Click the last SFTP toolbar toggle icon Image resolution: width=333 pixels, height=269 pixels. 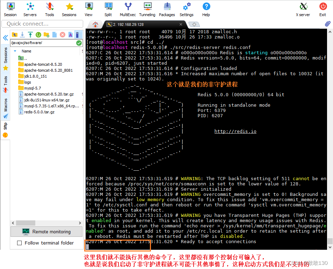click(78, 34)
